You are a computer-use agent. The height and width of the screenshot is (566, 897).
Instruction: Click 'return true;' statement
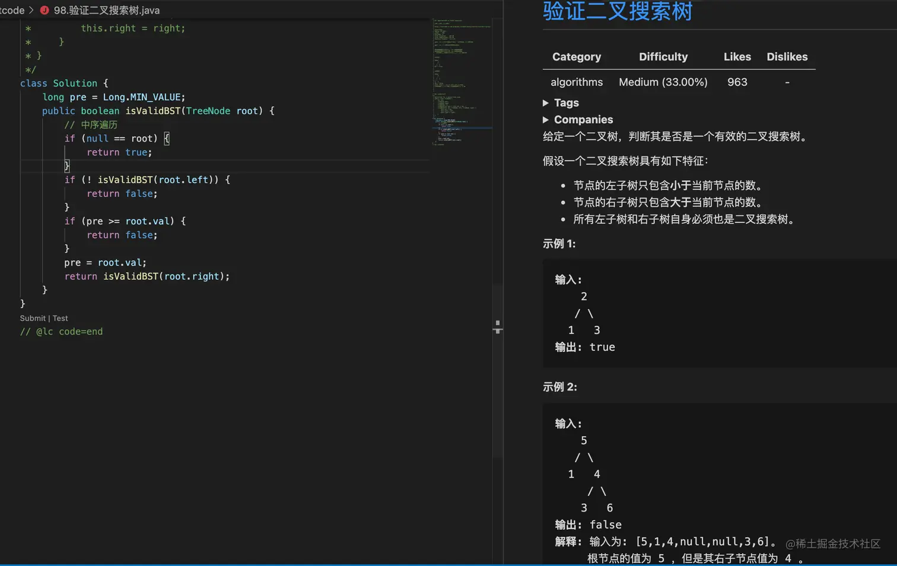[x=119, y=152]
